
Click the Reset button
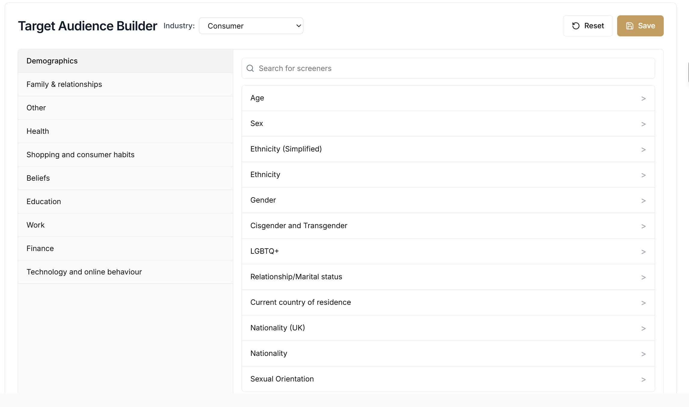(x=588, y=26)
